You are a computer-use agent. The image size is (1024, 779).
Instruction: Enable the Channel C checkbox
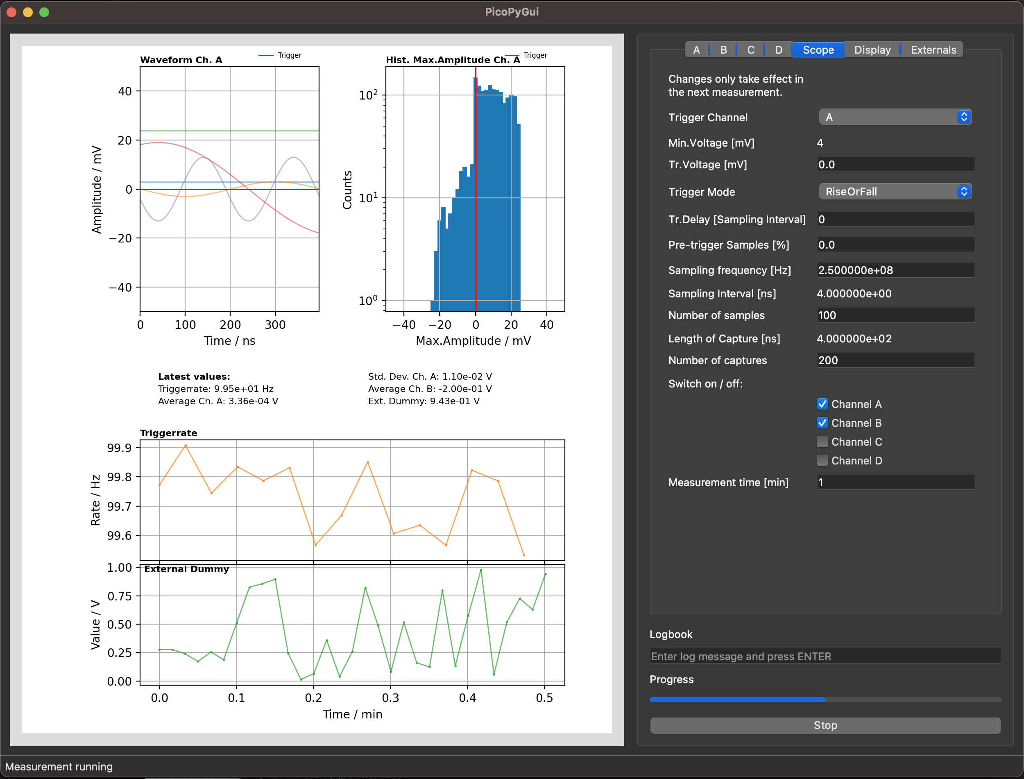[822, 442]
